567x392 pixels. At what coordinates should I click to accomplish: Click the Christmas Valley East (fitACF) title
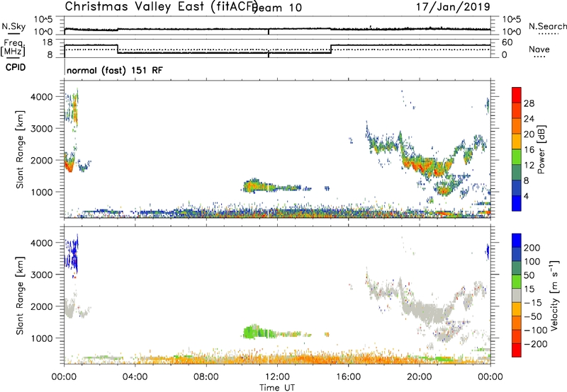(162, 7)
